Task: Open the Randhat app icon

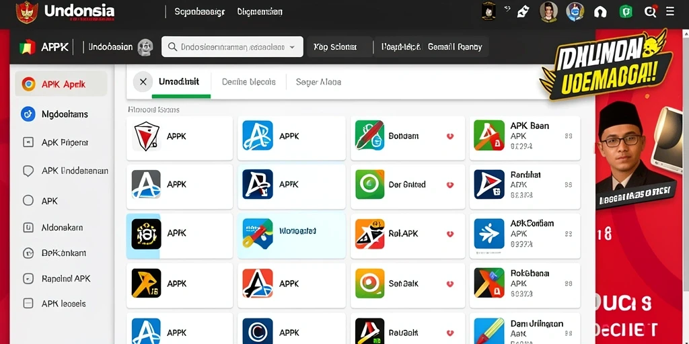Action: (489, 184)
